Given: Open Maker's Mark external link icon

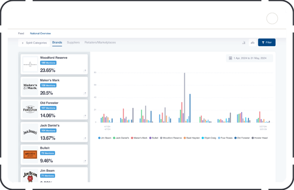Looking at the screenshot, I should (x=85, y=93).
